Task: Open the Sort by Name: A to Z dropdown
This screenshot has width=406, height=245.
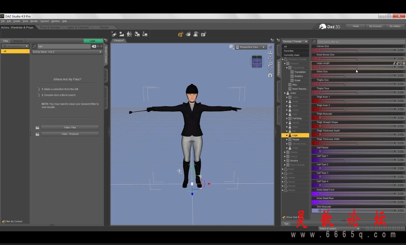Action: 67,52
